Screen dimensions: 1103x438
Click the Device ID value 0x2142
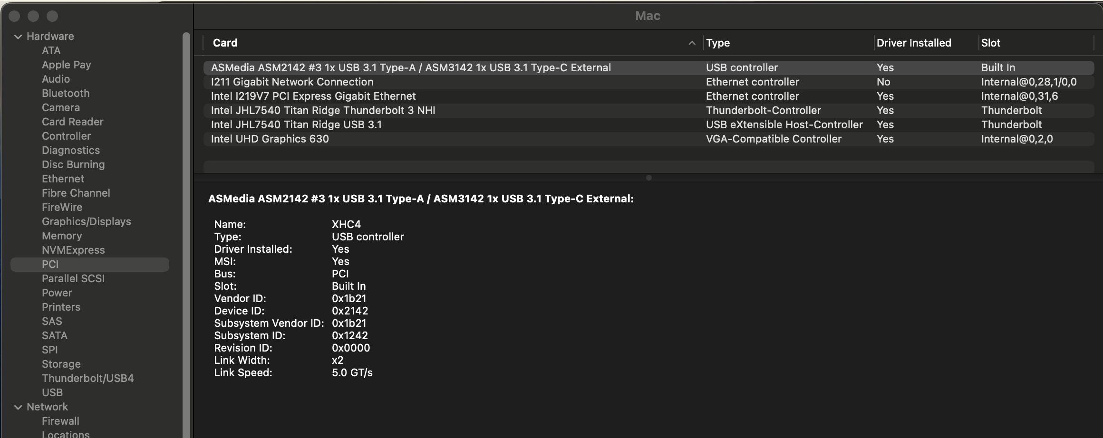pyautogui.click(x=349, y=311)
